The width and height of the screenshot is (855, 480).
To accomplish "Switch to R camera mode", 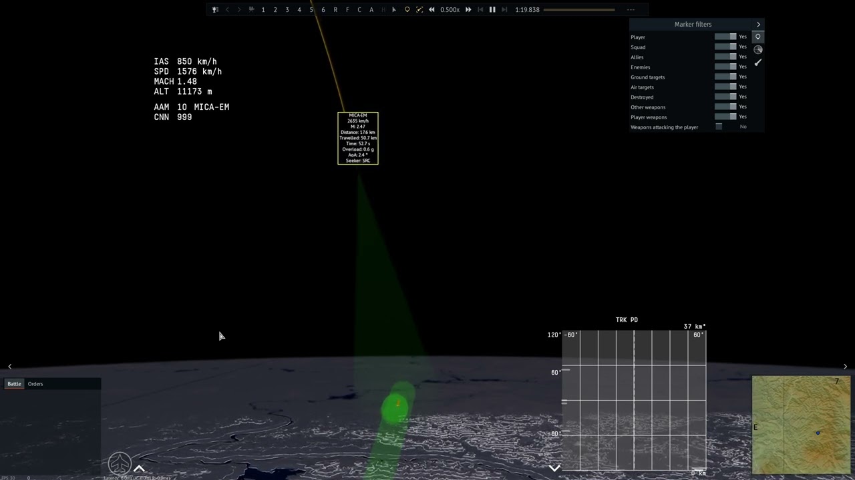I will coord(335,9).
